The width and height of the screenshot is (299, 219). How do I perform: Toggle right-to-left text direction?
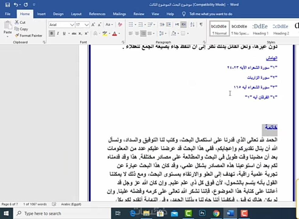(x=183, y=25)
